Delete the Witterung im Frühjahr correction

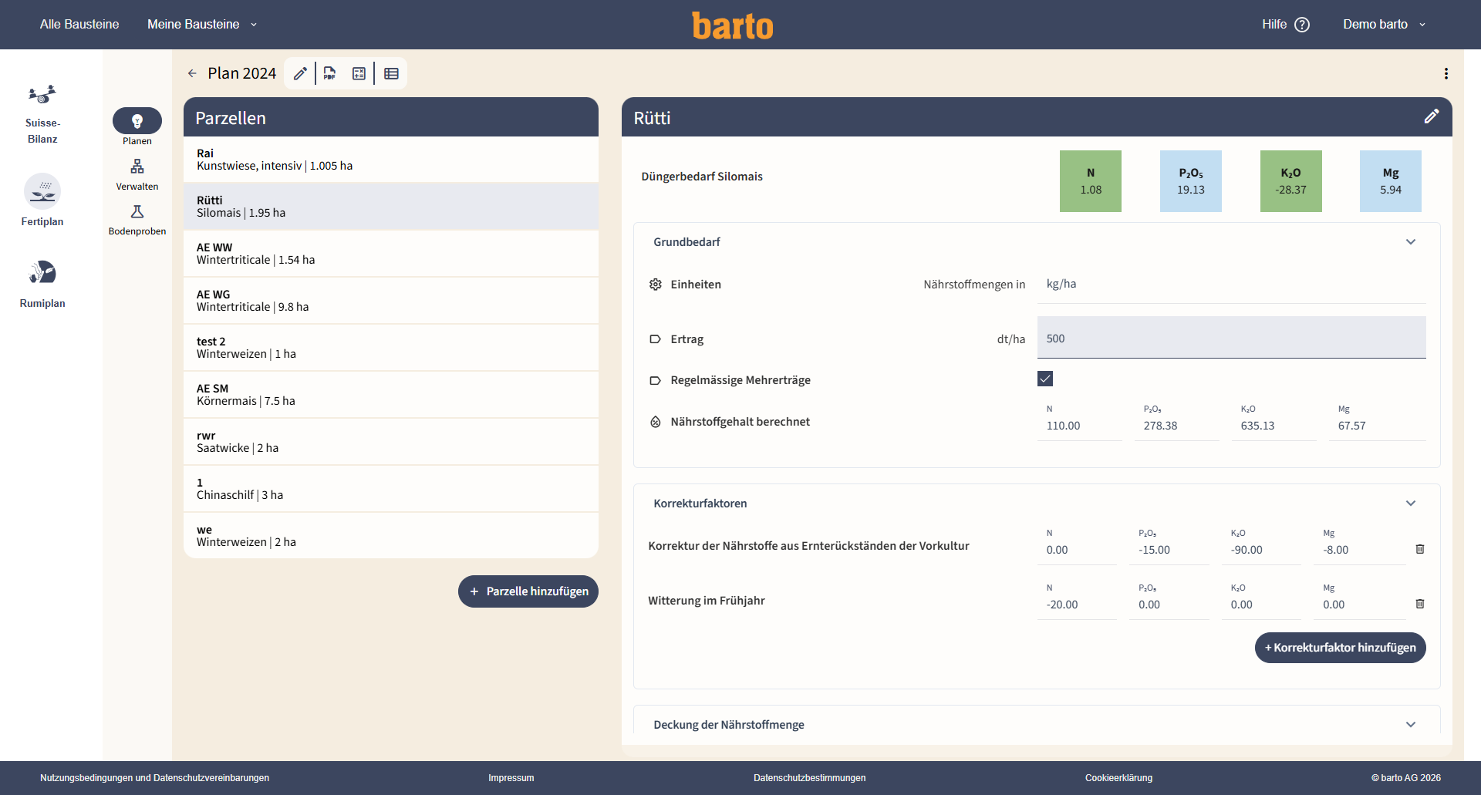coord(1420,604)
